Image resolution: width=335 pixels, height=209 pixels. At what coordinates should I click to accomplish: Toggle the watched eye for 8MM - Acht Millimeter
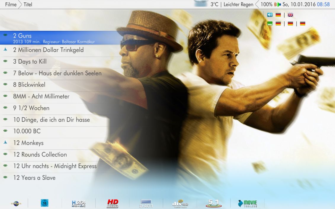(5, 96)
